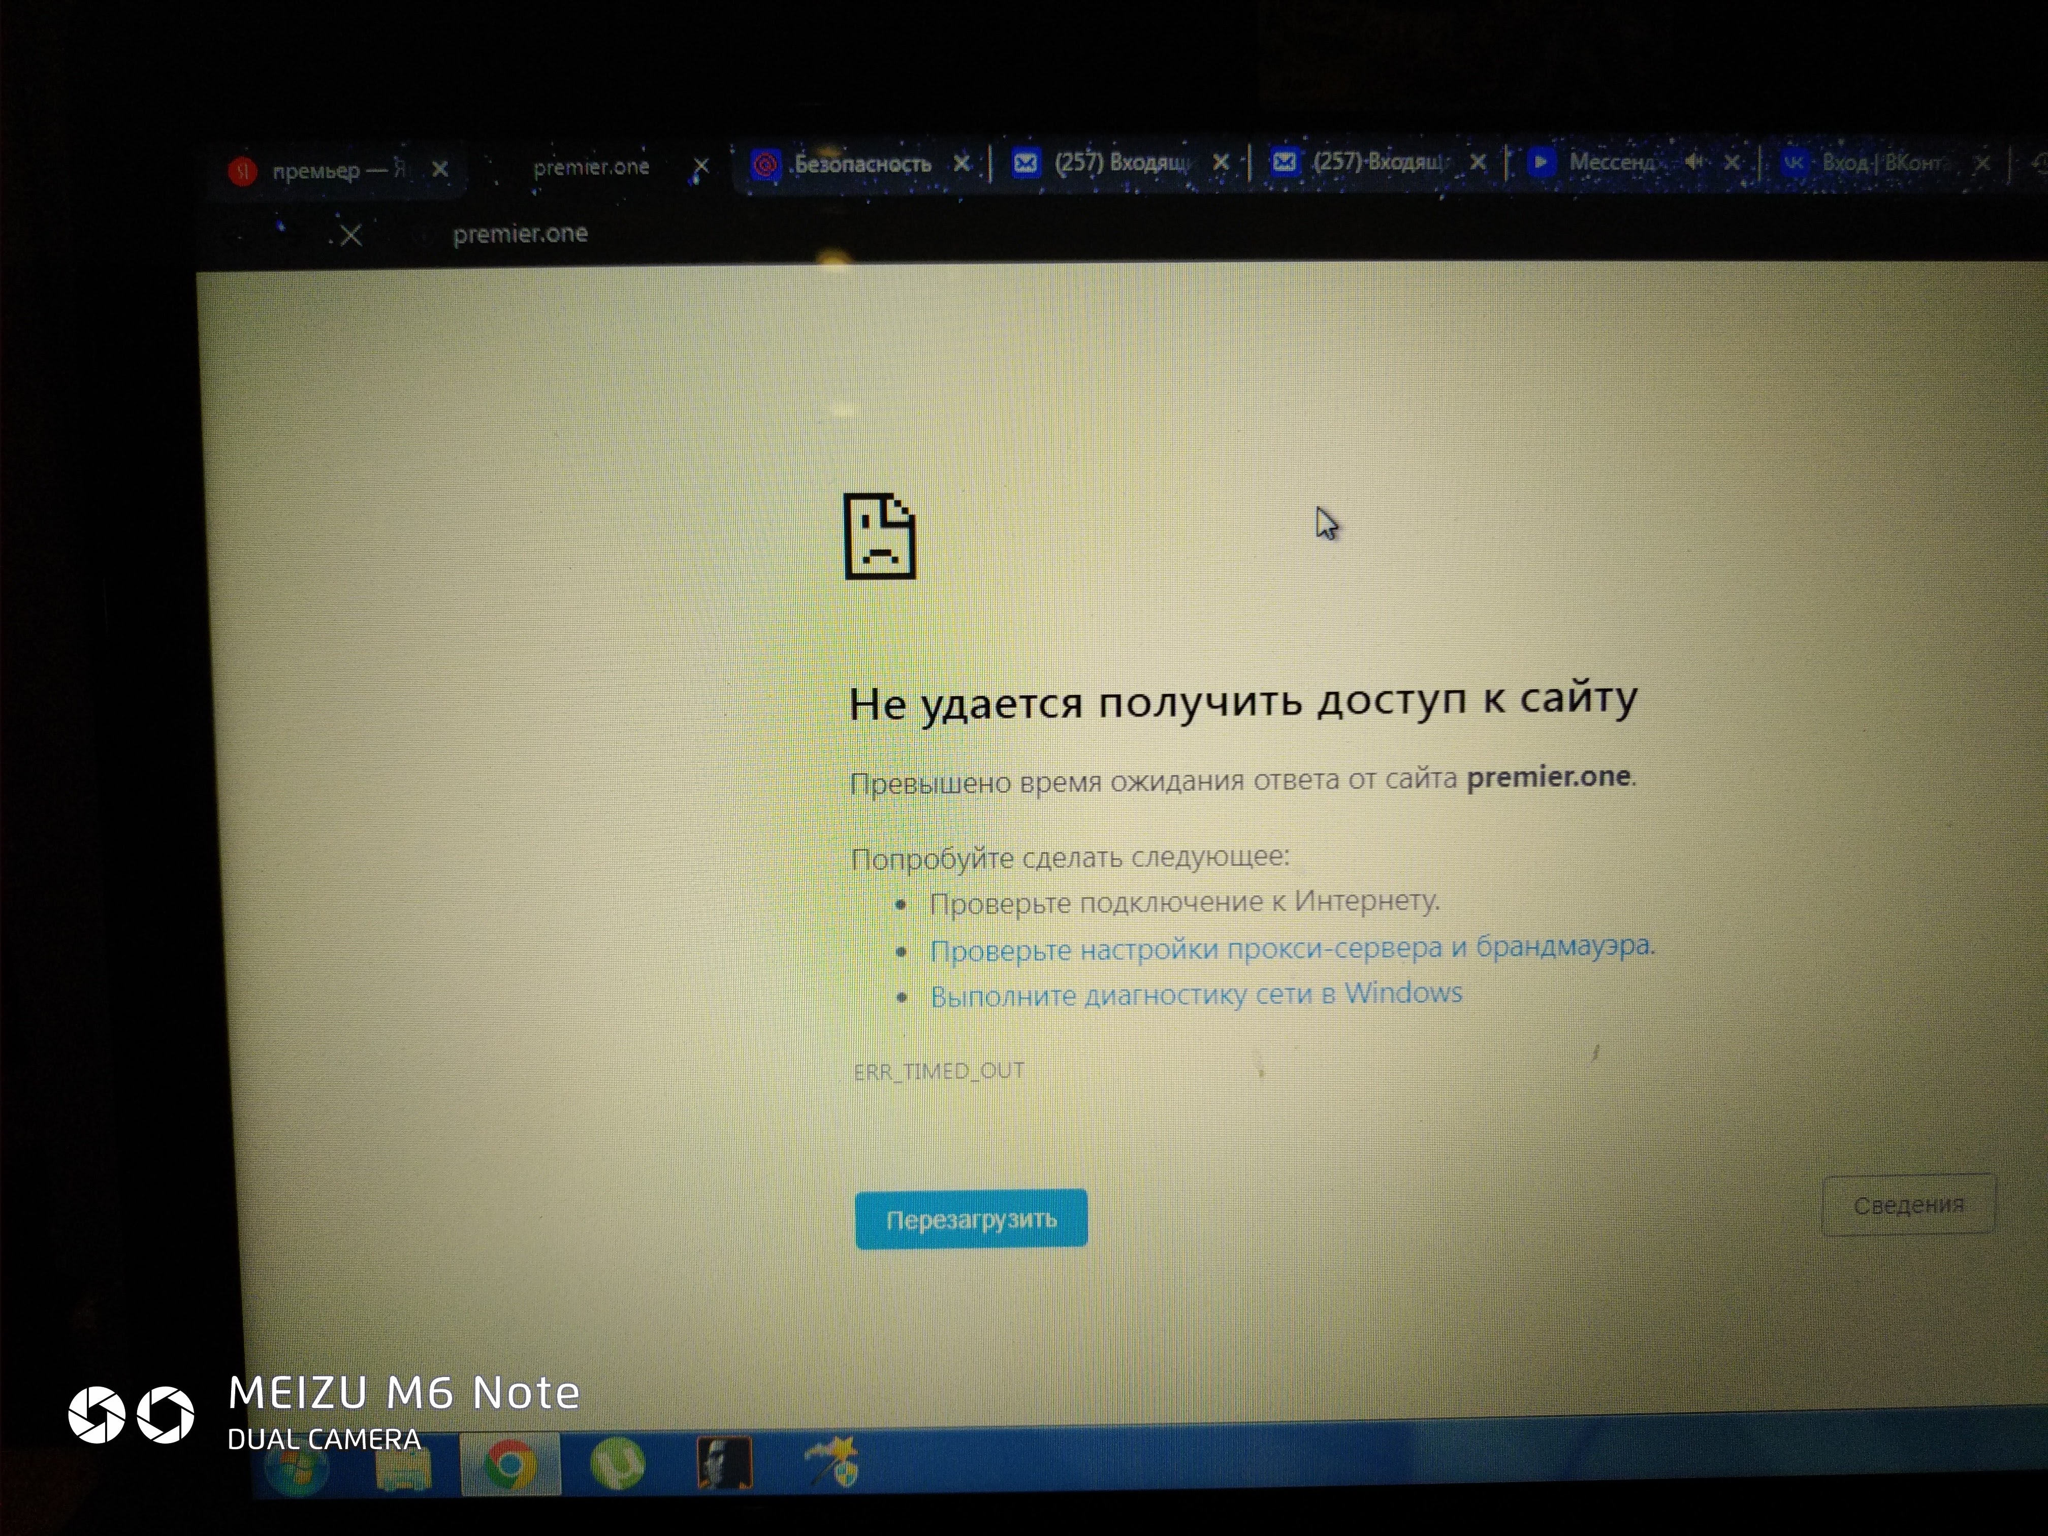Click Google Chrome taskbar icon

click(x=510, y=1464)
